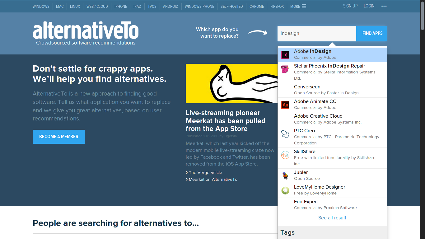The height and width of the screenshot is (239, 425).
Task: Select TVOS in navigation bar
Action: 152,6
